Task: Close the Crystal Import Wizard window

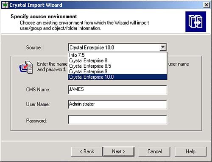Action: 206,5
